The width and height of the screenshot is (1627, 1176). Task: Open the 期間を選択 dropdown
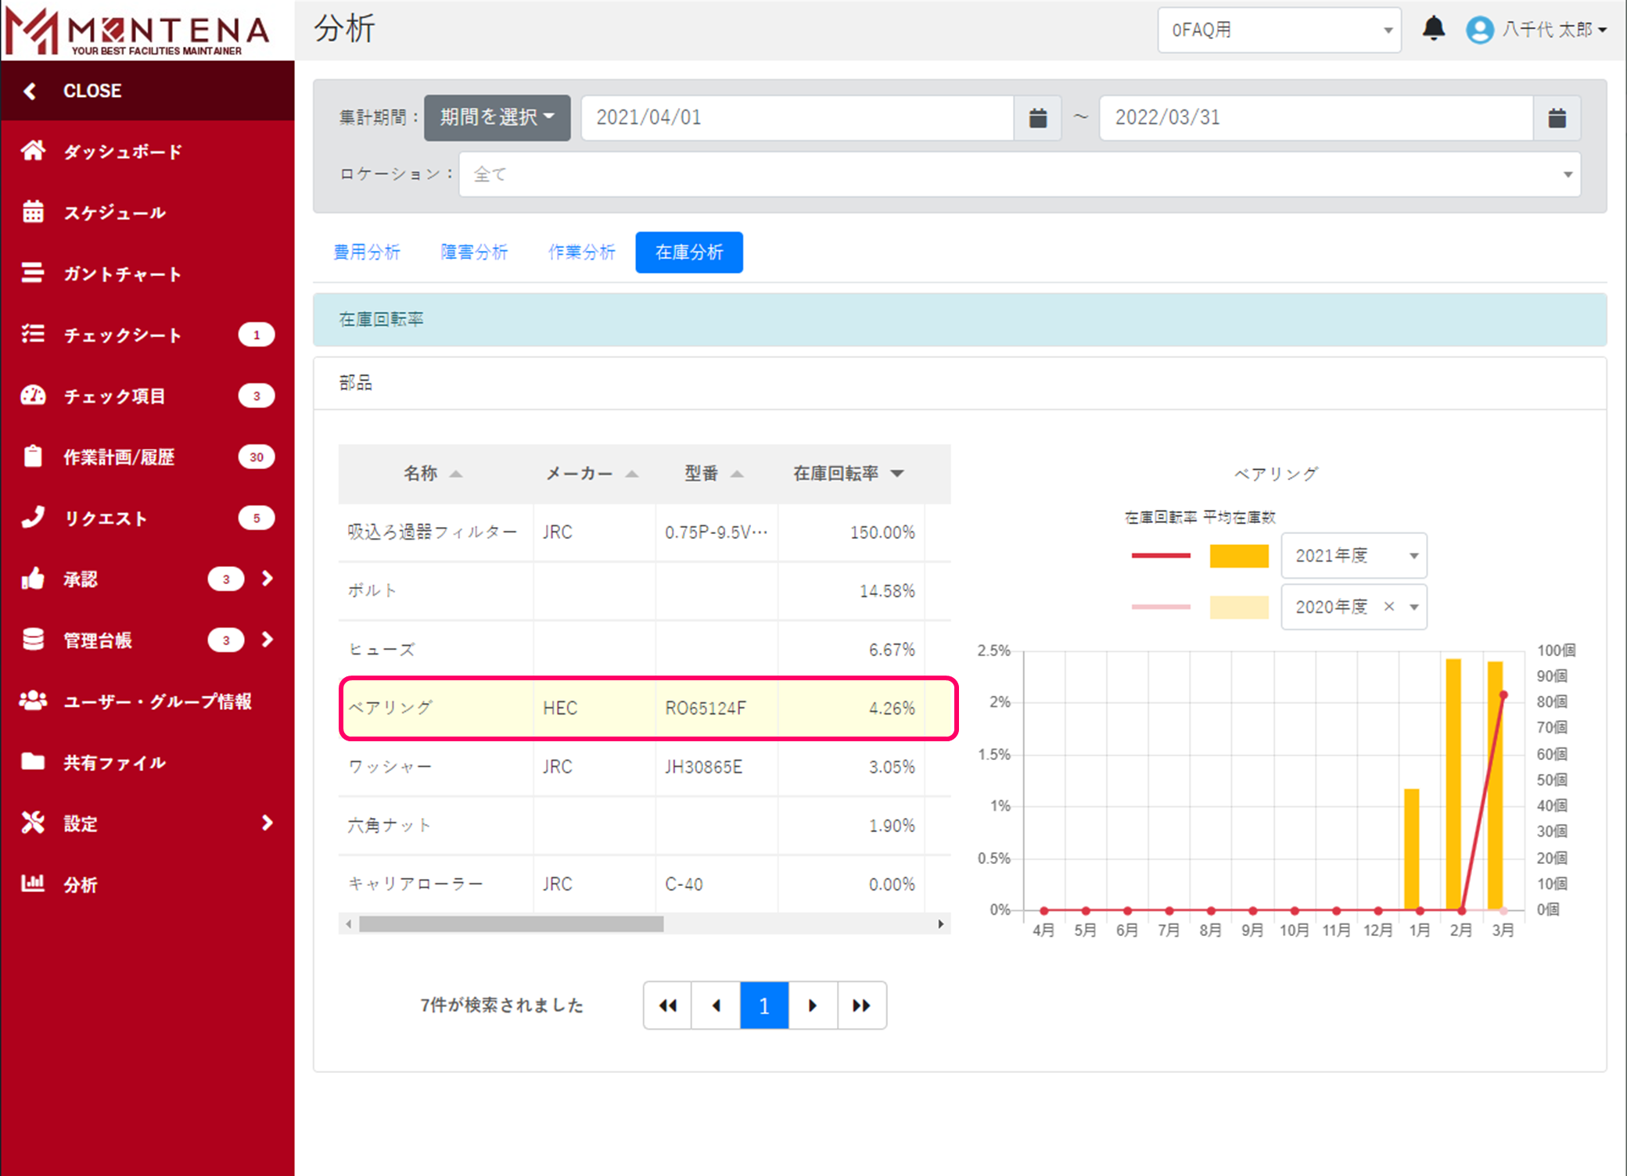tap(497, 118)
